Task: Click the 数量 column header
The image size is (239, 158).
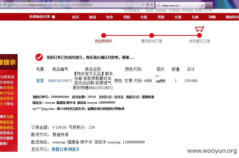Action: pos(176,69)
